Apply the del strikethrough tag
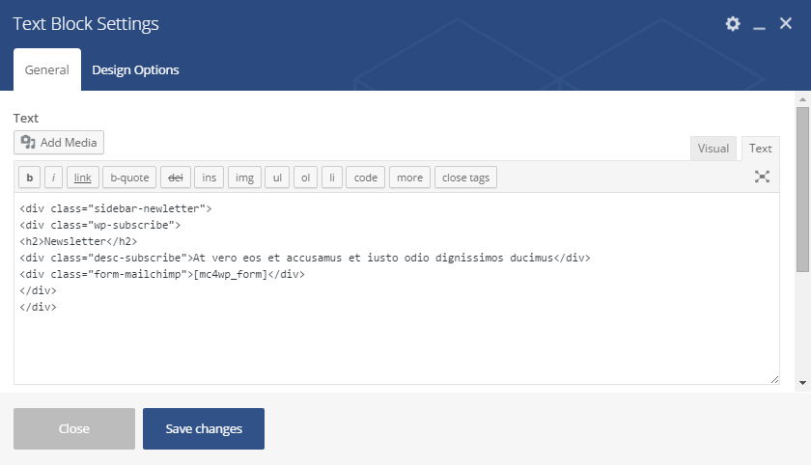811x465 pixels. (x=175, y=178)
